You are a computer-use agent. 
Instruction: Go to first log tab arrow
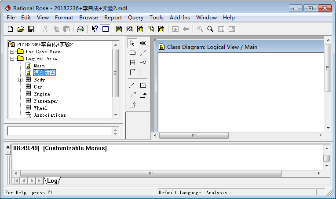(16, 181)
